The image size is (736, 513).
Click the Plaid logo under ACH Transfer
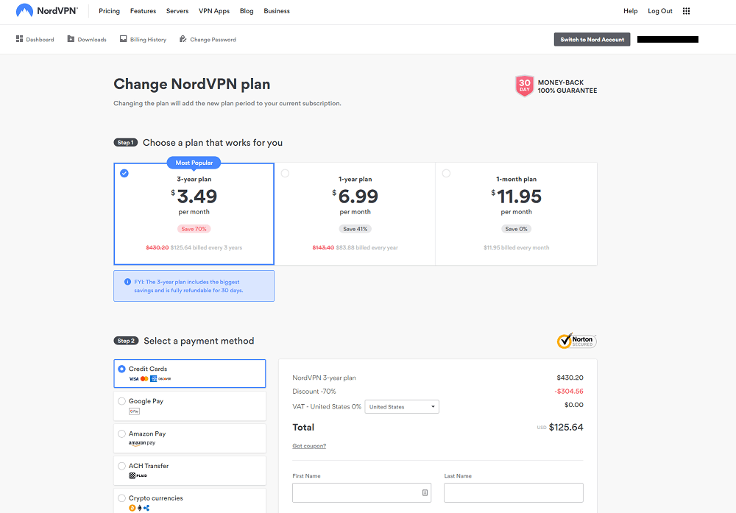click(138, 475)
